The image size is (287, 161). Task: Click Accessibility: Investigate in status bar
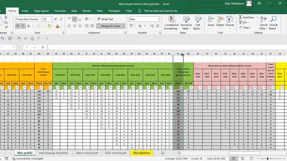click(x=28, y=159)
